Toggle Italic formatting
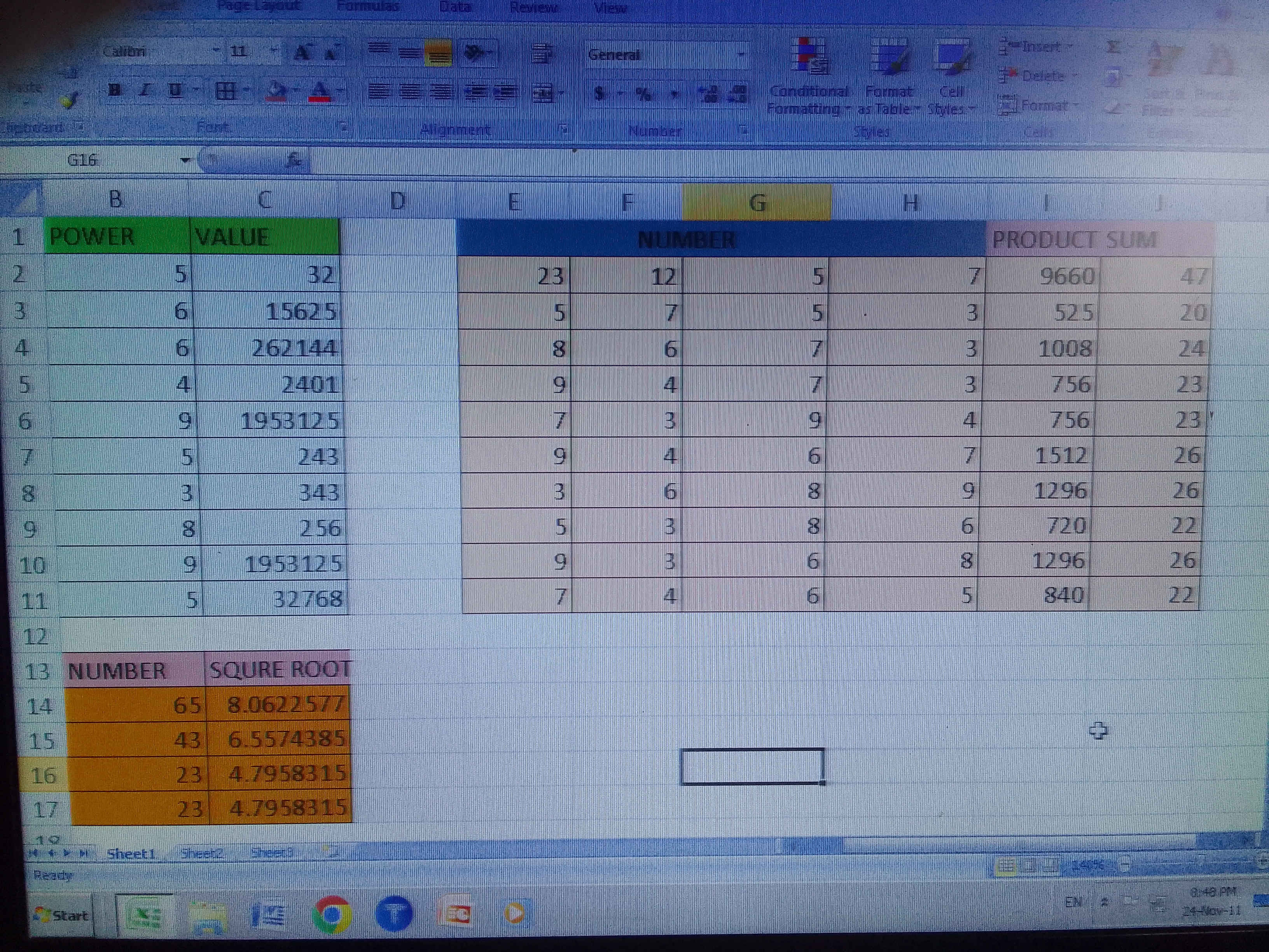The image size is (1269, 952). point(145,90)
